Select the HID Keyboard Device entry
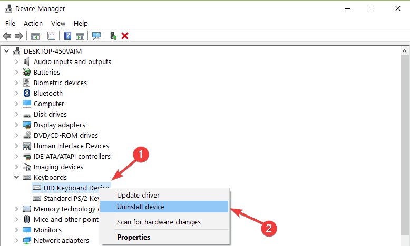This screenshot has height=246, width=410. [x=71, y=188]
